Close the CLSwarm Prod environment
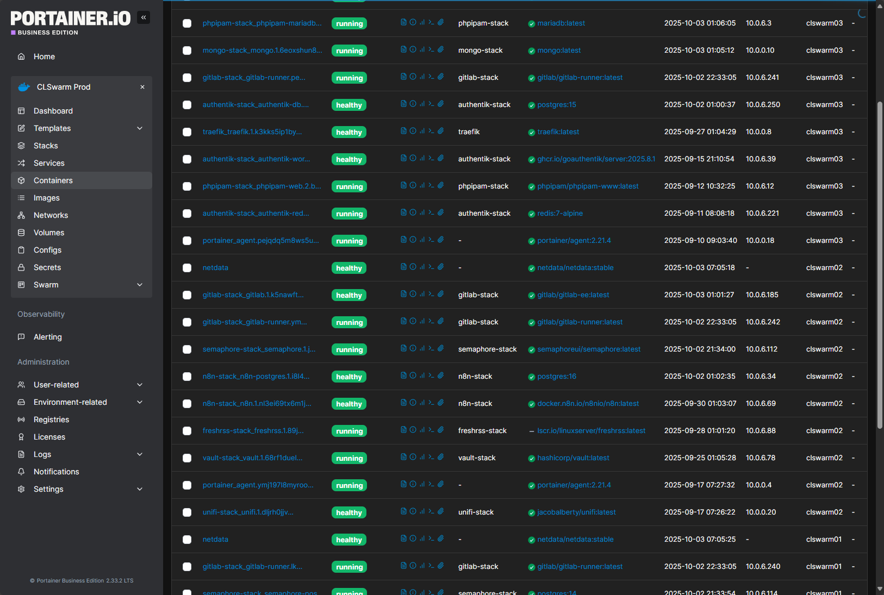 click(142, 87)
